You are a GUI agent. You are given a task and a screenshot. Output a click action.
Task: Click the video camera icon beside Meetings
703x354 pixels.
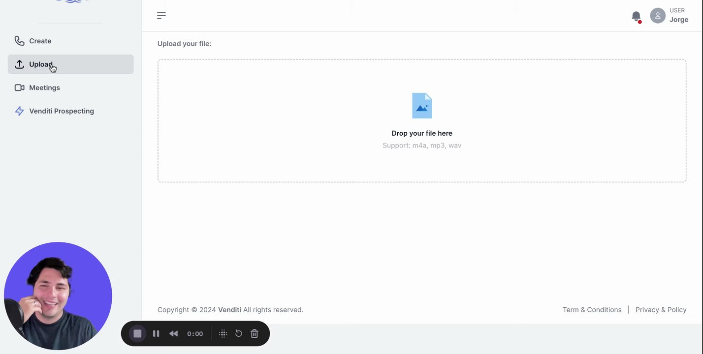[x=19, y=88]
